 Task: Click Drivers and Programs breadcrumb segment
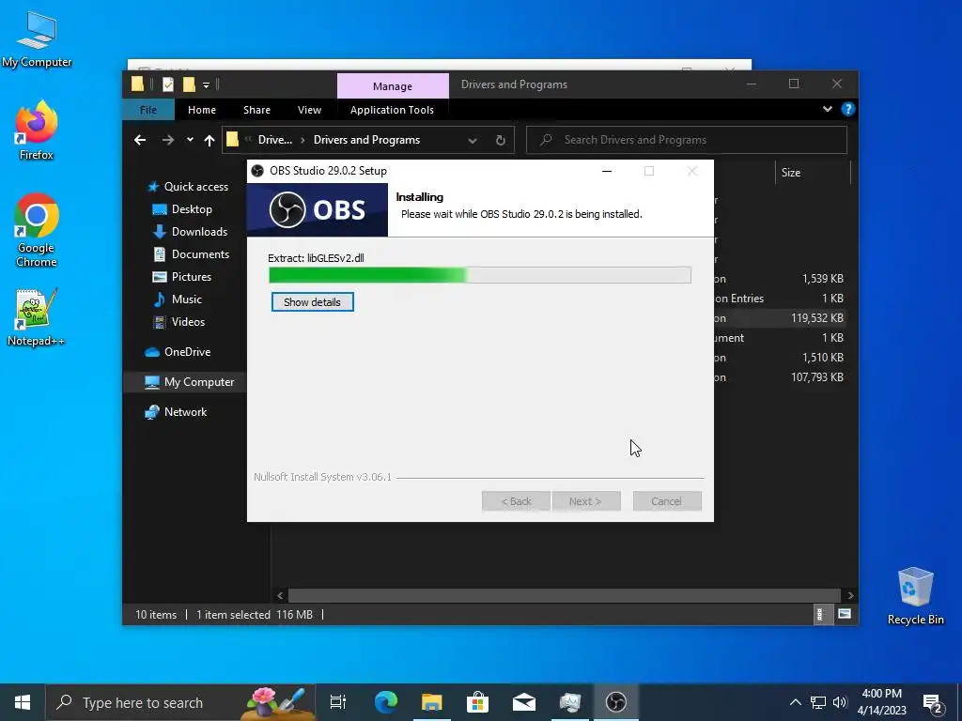point(367,140)
